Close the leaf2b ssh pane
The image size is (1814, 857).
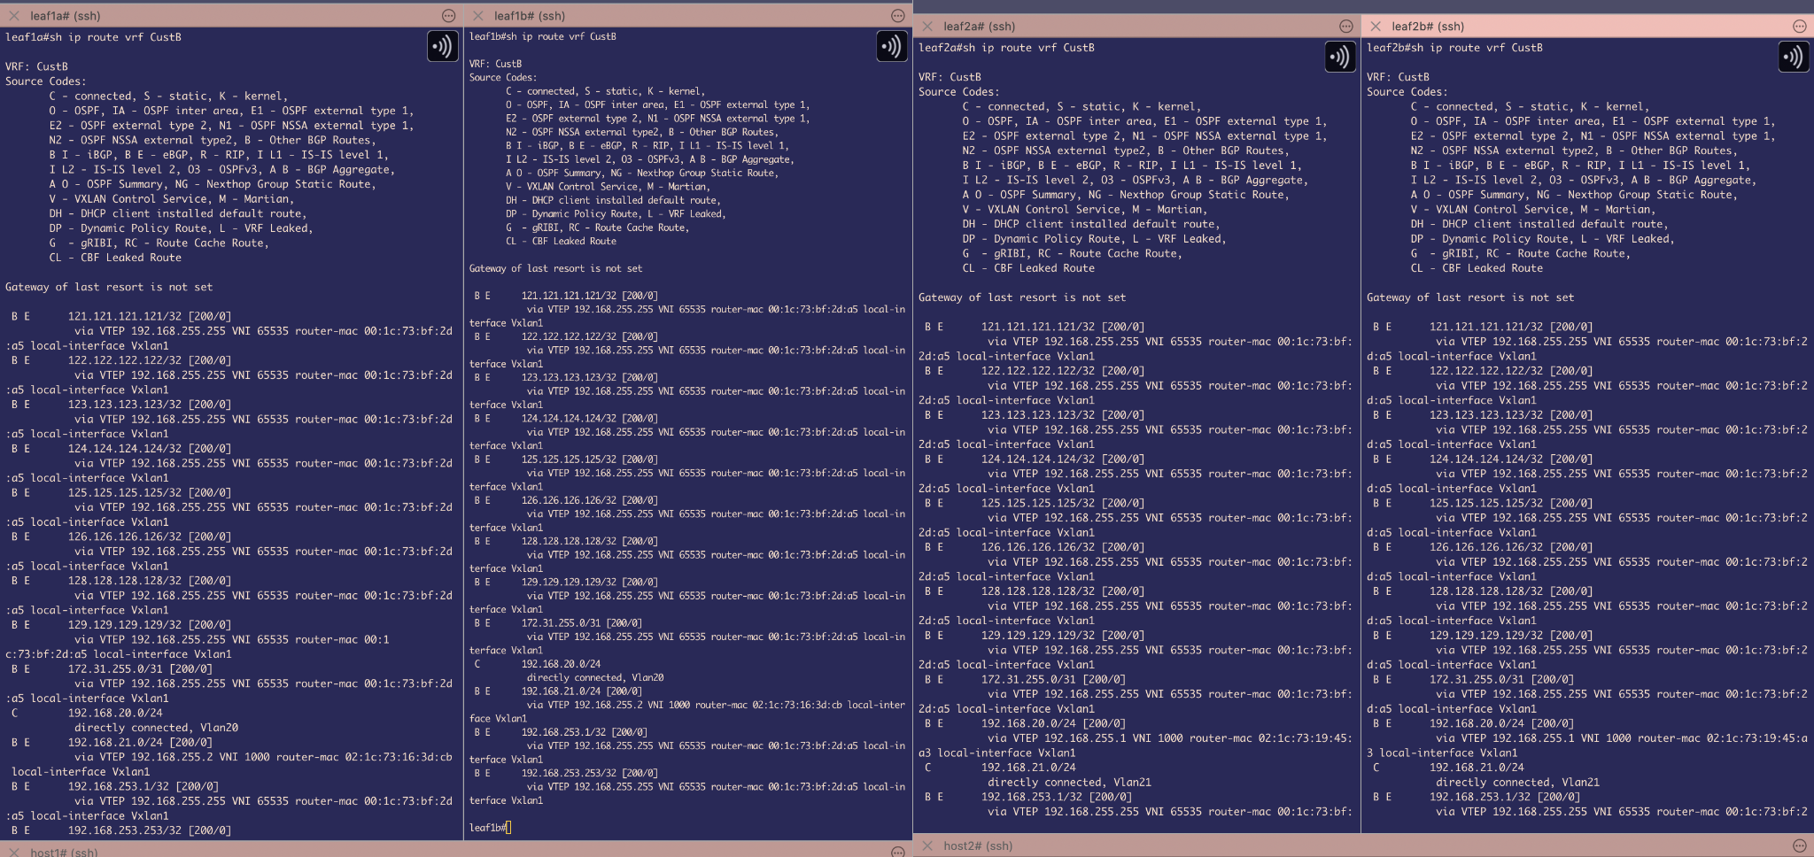[1376, 27]
